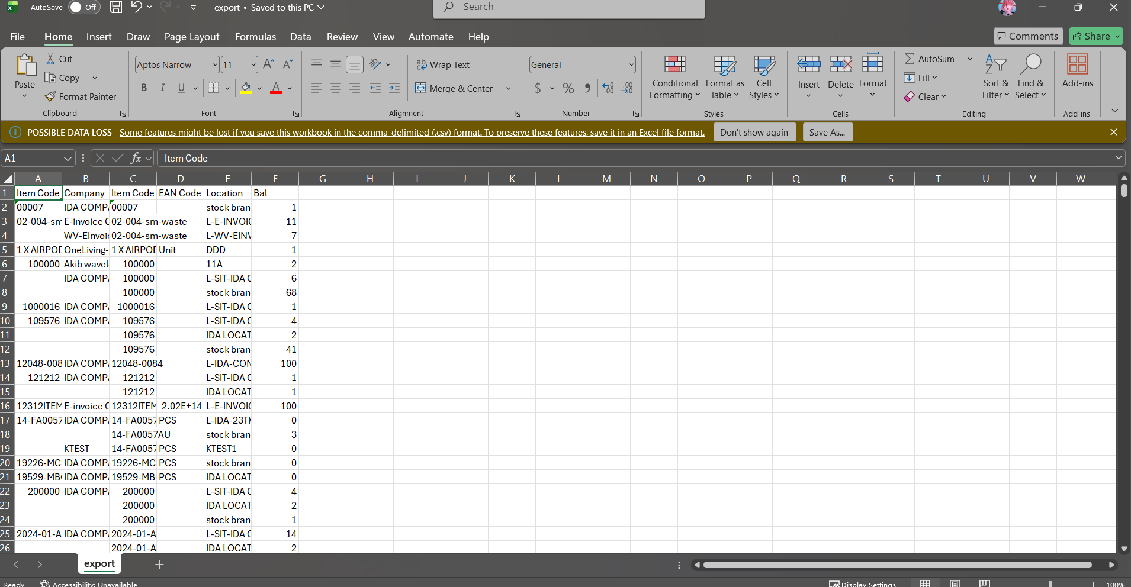This screenshot has width=1131, height=587.
Task: Click the Don't show again button
Action: pos(754,131)
